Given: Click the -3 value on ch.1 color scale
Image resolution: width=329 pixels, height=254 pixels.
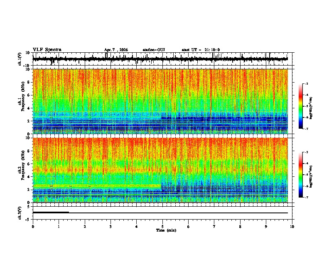Looking at the screenshot, I should 307,83.
